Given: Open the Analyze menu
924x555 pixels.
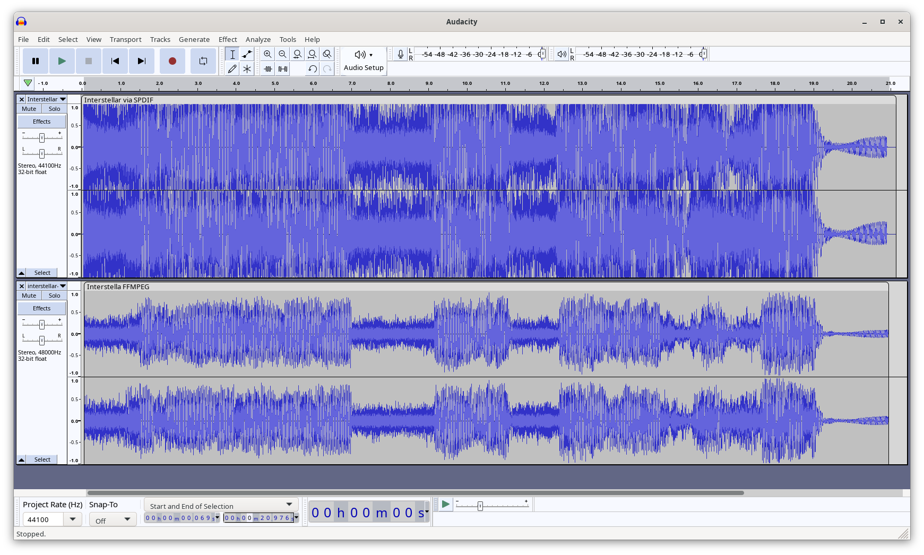Looking at the screenshot, I should (258, 39).
